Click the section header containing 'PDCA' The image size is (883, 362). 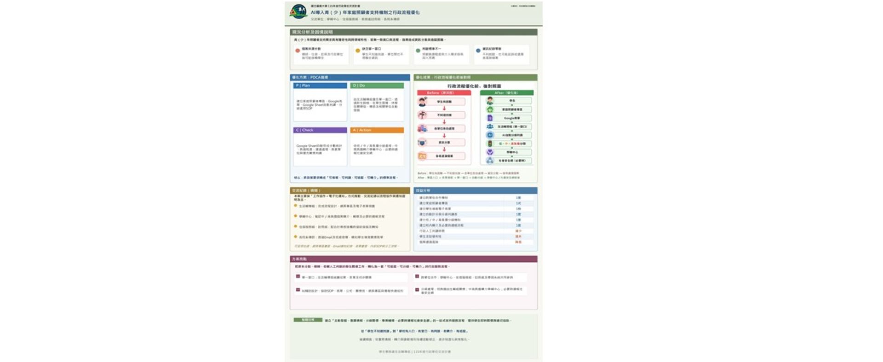(x=350, y=77)
